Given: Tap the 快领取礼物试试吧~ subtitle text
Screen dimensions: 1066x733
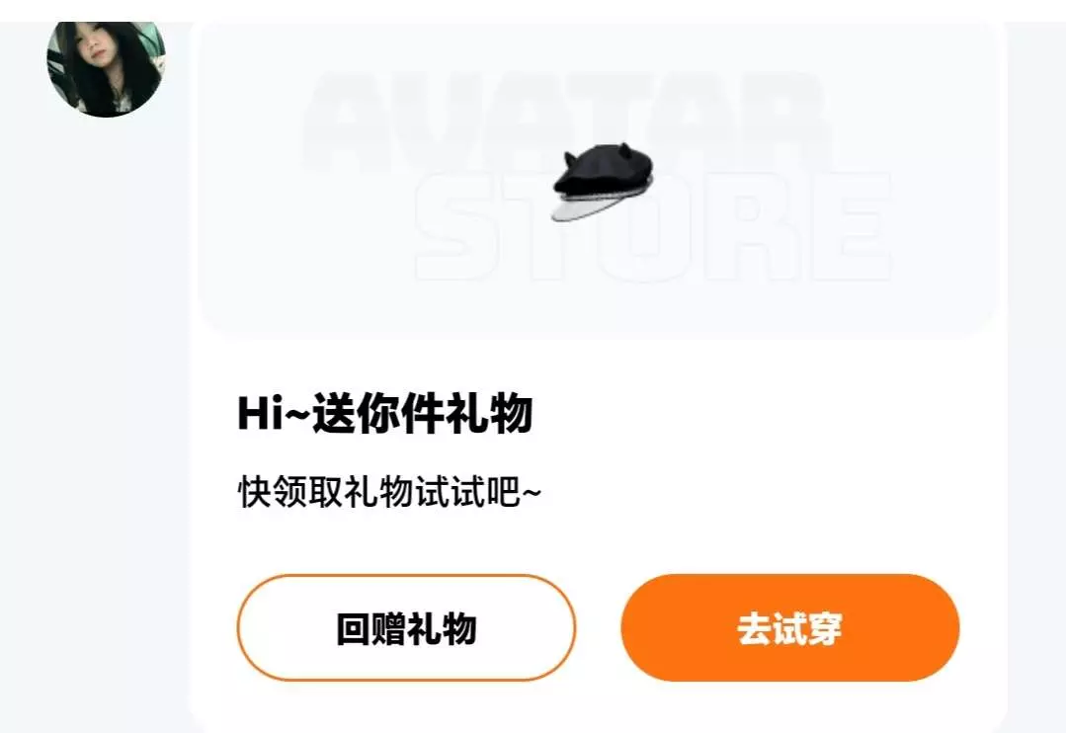Looking at the screenshot, I should click(x=389, y=492).
